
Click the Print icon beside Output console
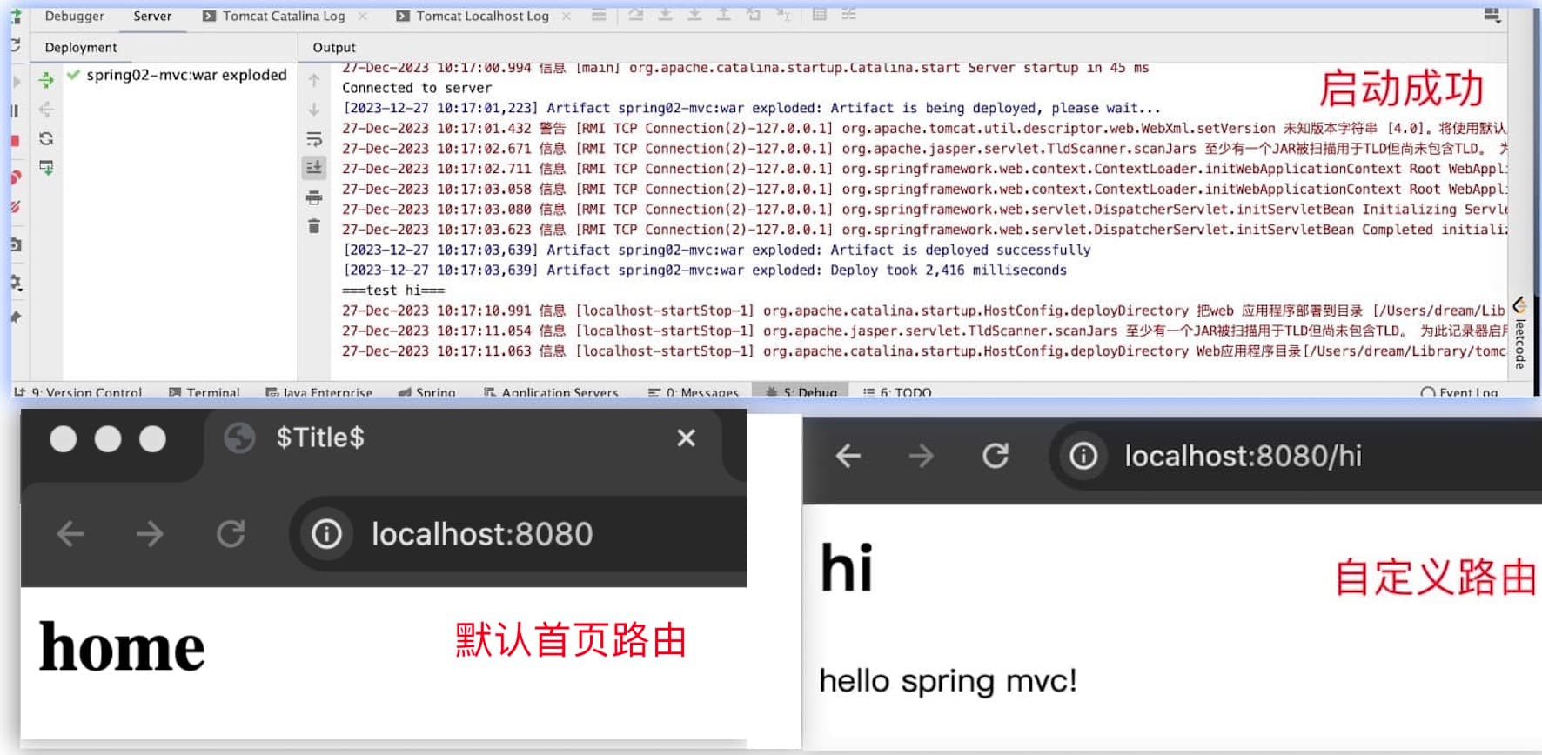tap(314, 197)
